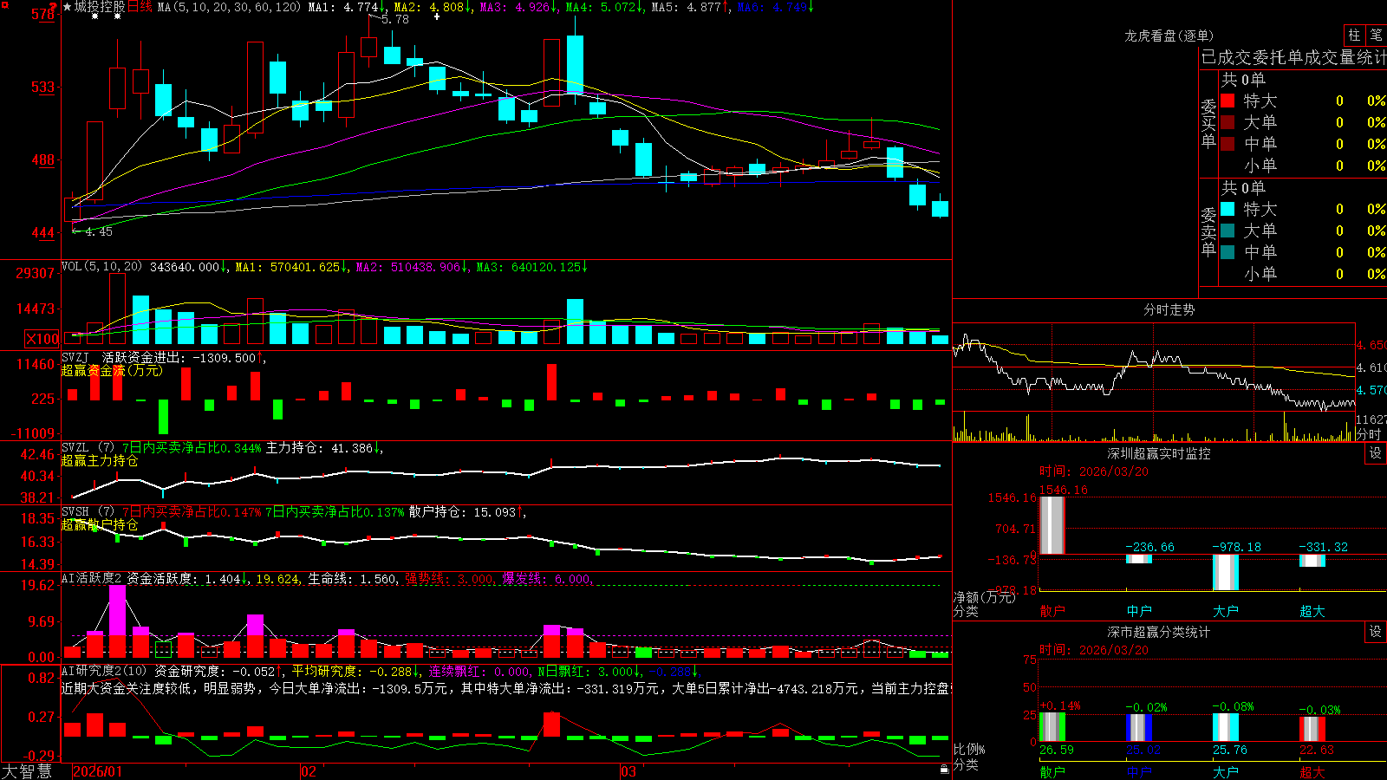The height and width of the screenshot is (780, 1387).
Task: Click the 超赢资金流(万元) label
Action: [112, 370]
